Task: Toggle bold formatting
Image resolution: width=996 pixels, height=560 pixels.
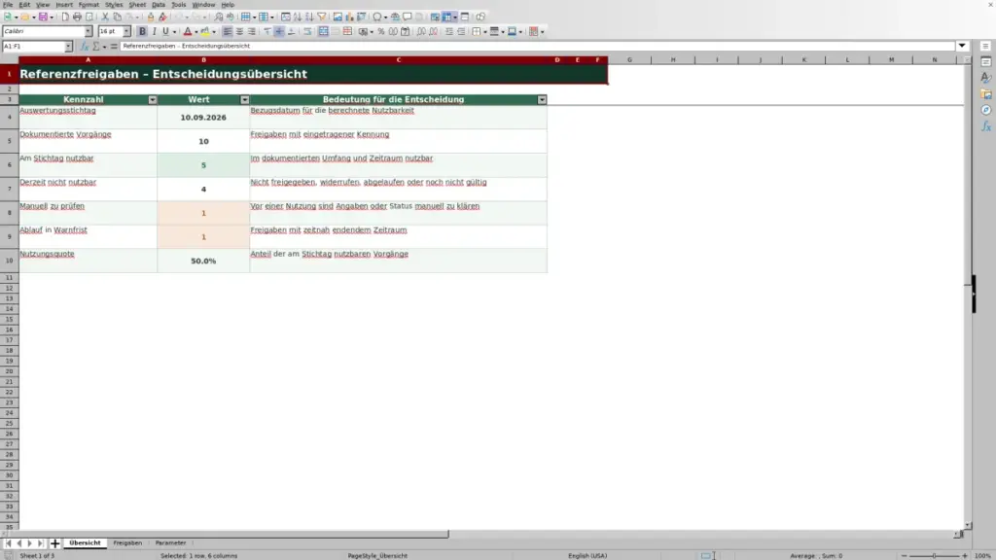Action: [142, 32]
